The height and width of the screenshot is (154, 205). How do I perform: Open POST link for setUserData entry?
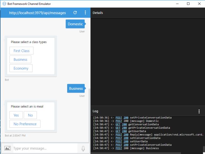119,141
